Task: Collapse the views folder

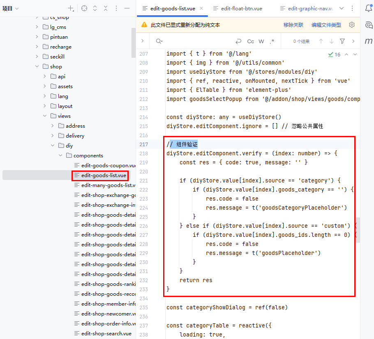Action: pyautogui.click(x=44, y=116)
